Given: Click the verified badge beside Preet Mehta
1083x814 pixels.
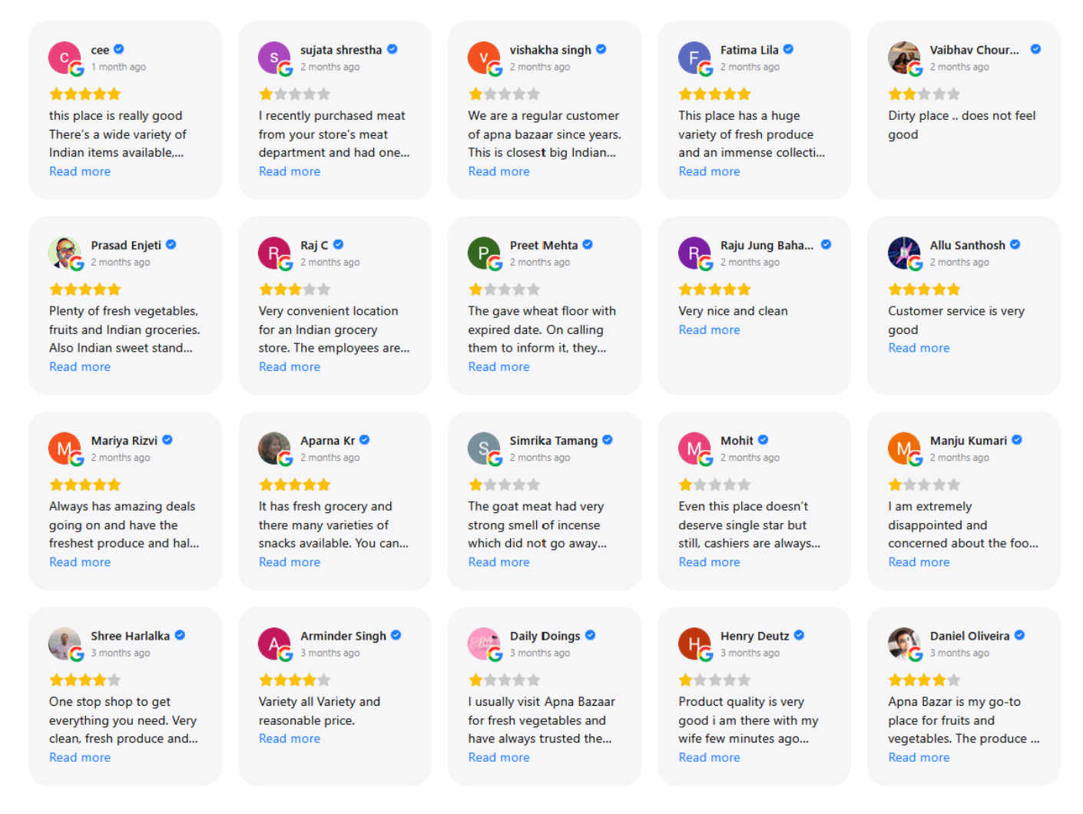Looking at the screenshot, I should pos(588,244).
